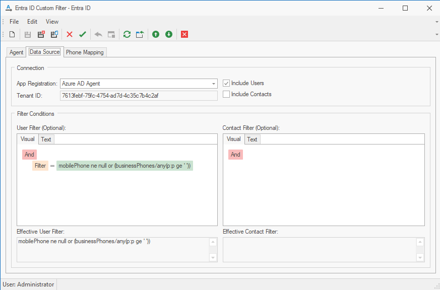Screen dimensions: 440x290
Task: Click the And operator in User Filter
Action: click(29, 155)
